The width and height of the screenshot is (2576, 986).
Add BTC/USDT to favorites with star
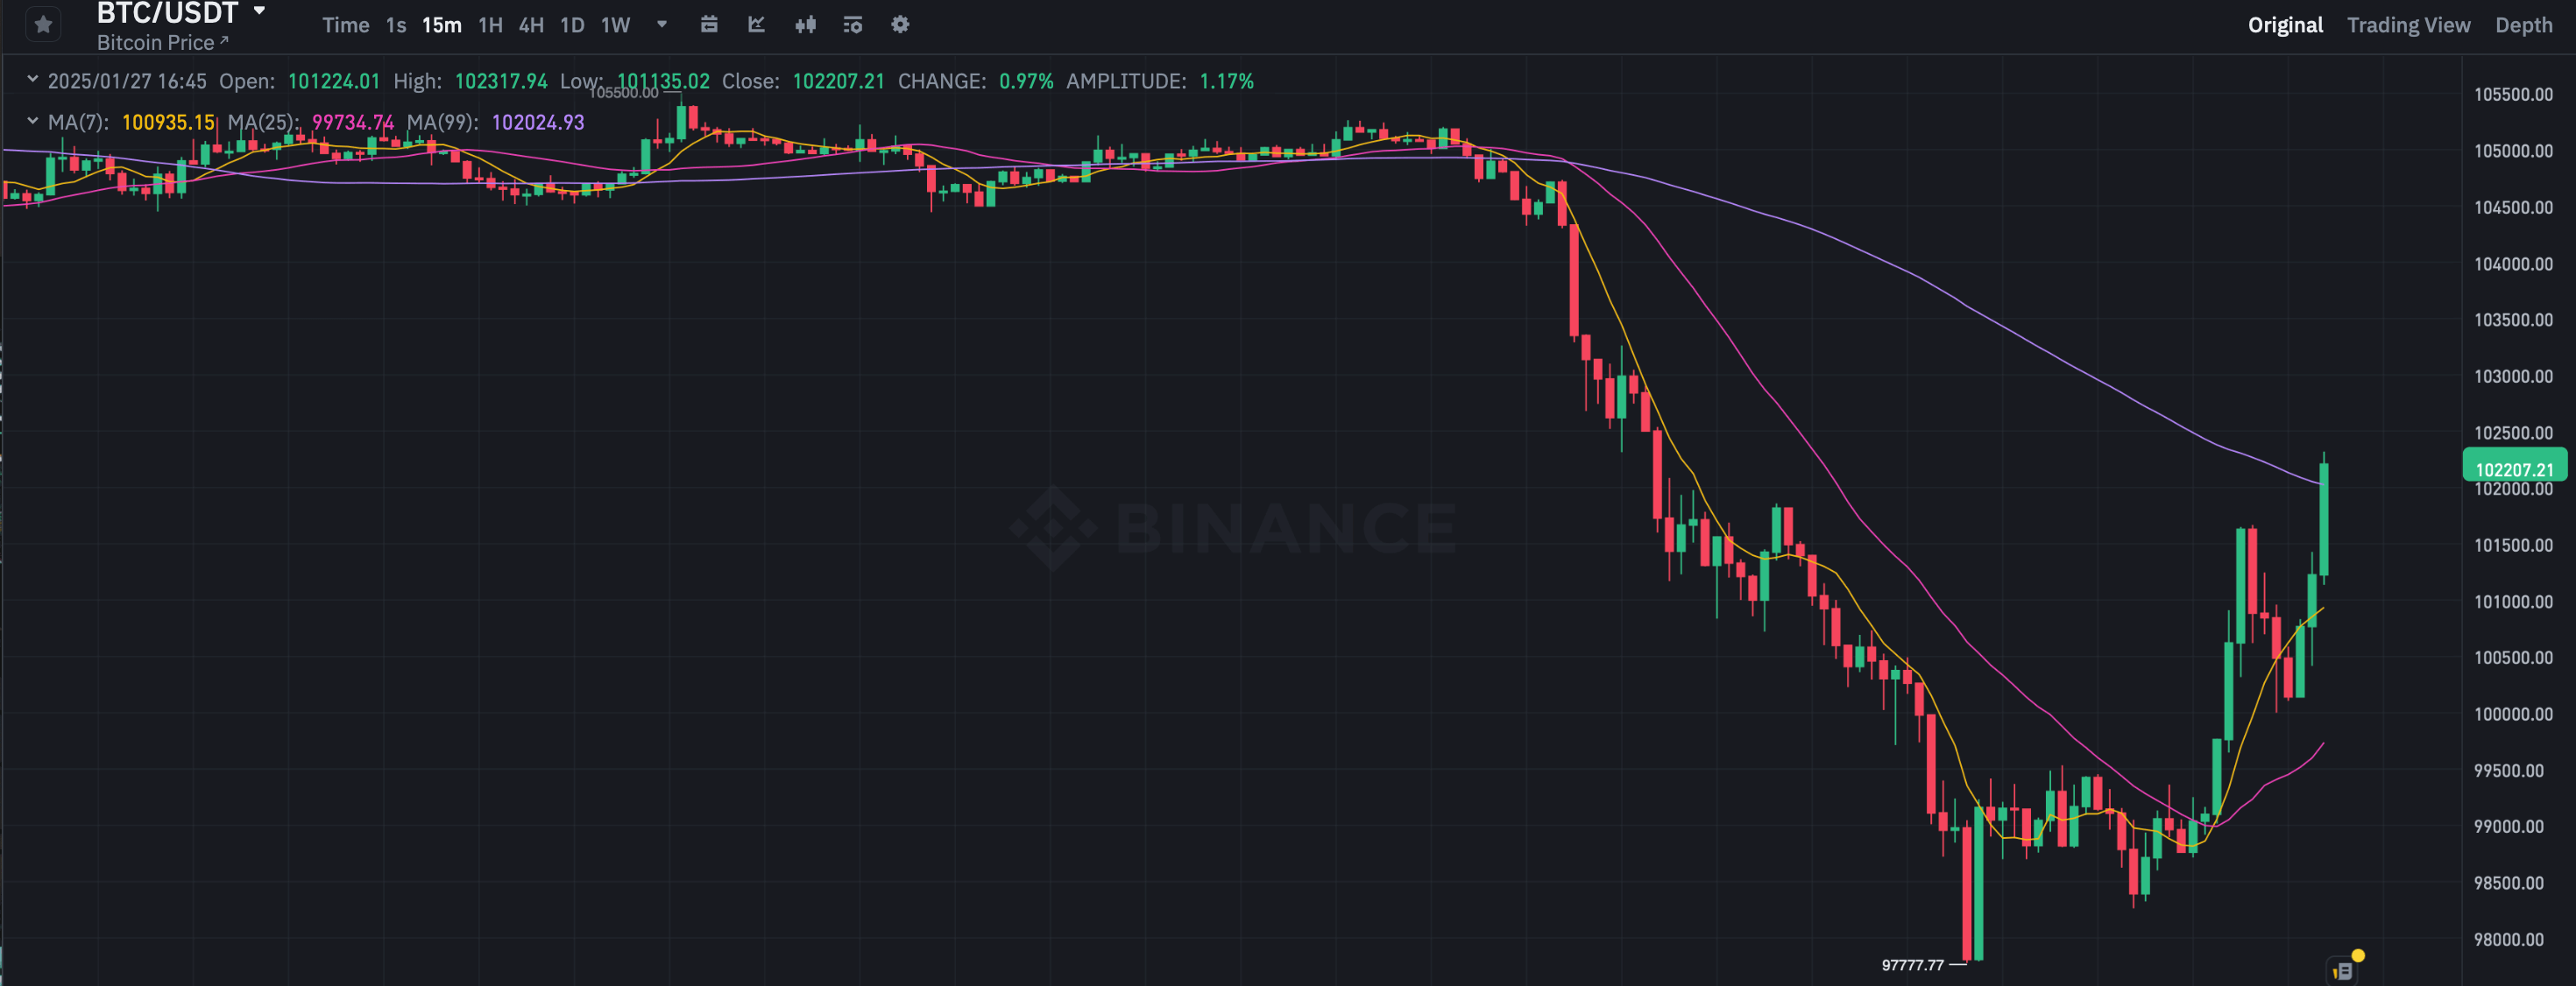point(43,25)
